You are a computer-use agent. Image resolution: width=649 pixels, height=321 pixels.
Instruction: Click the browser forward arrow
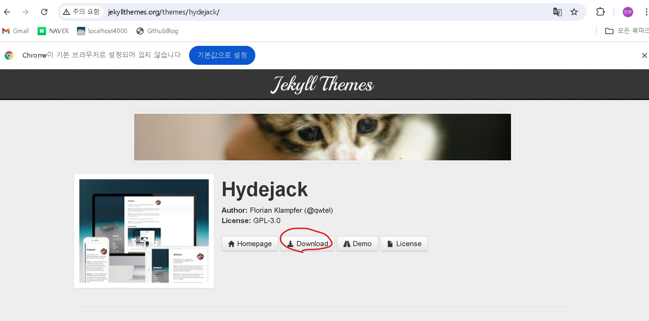pos(26,12)
